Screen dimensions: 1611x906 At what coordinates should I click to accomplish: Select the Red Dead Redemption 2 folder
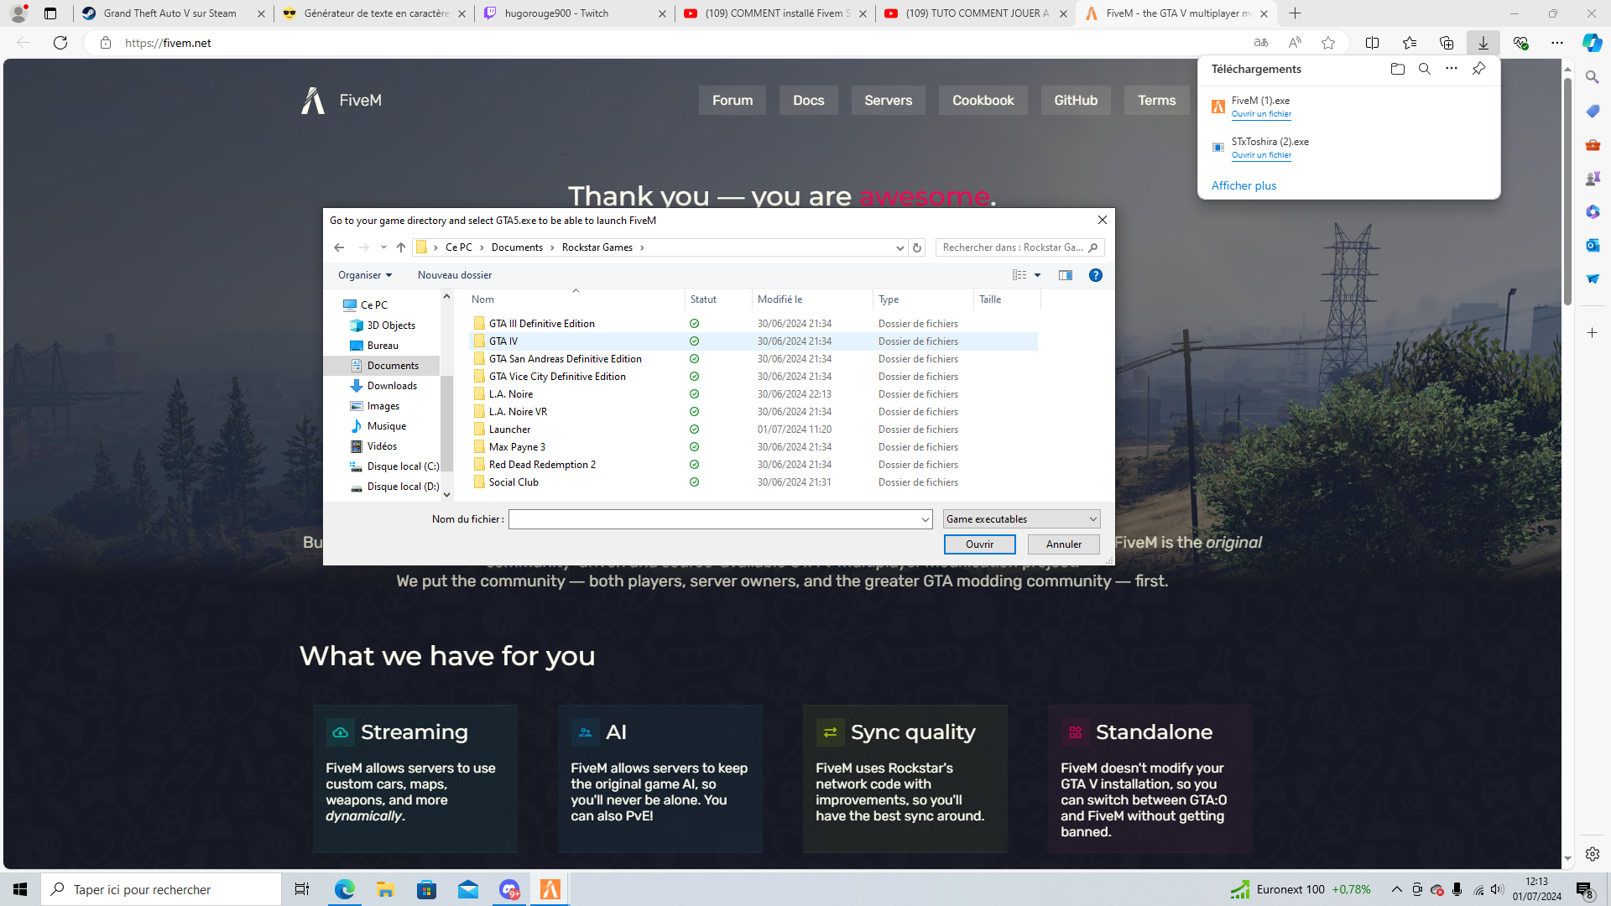pyautogui.click(x=753, y=465)
